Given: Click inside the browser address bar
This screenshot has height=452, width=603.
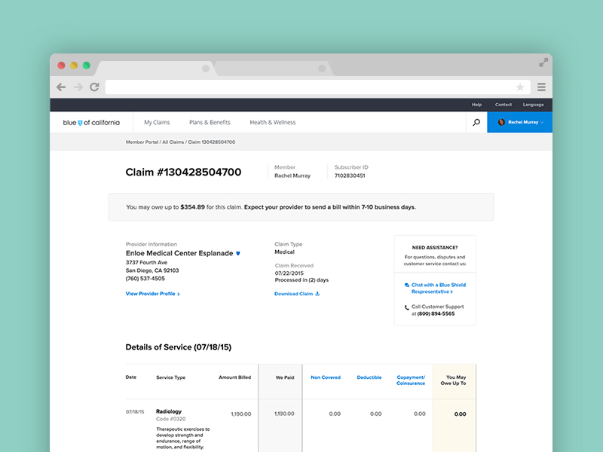Looking at the screenshot, I should (x=301, y=86).
